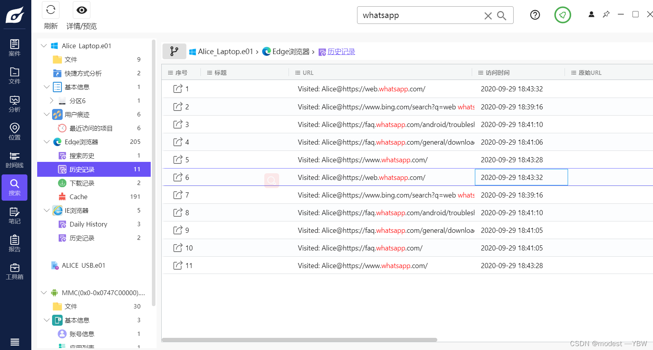The image size is (653, 350).
Task: Open the Case (案件) sidebar section
Action: coord(14,48)
